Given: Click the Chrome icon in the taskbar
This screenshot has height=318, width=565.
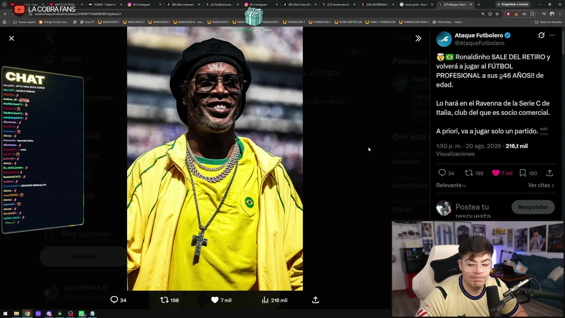Looking at the screenshot, I should pos(27,314).
